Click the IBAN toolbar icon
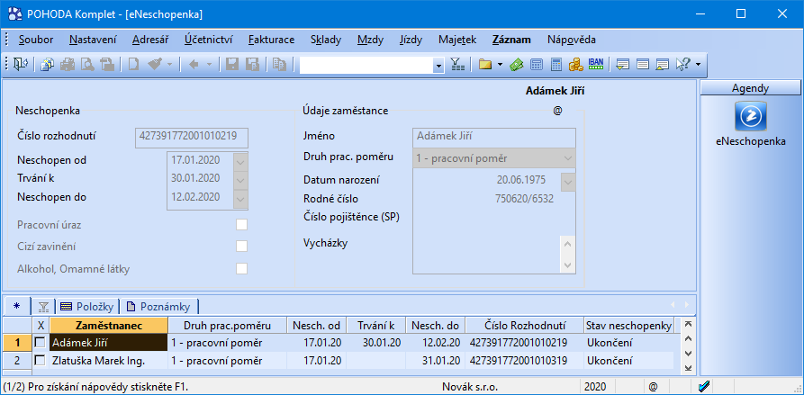804x395 pixels. [x=595, y=64]
